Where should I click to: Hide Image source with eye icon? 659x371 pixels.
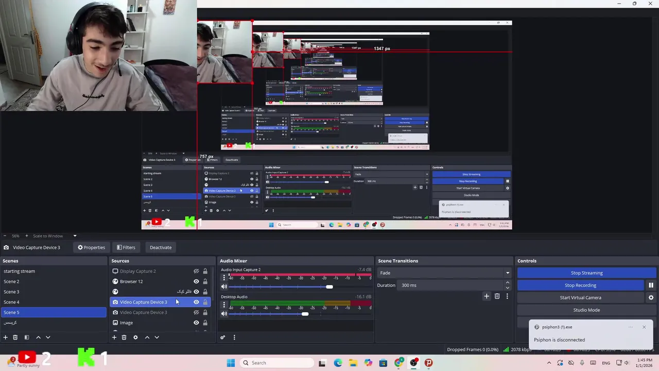click(x=196, y=323)
